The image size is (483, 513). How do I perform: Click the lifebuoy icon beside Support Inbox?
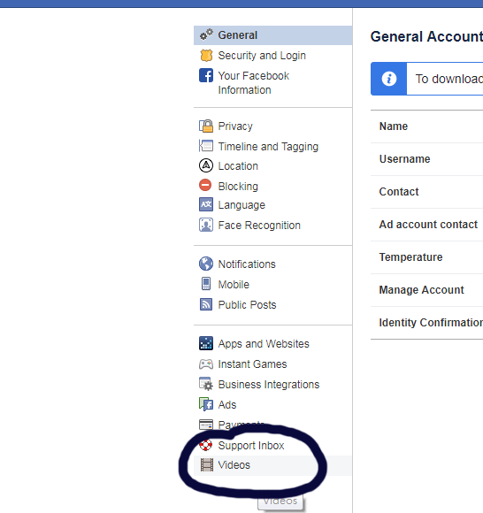pyautogui.click(x=206, y=445)
